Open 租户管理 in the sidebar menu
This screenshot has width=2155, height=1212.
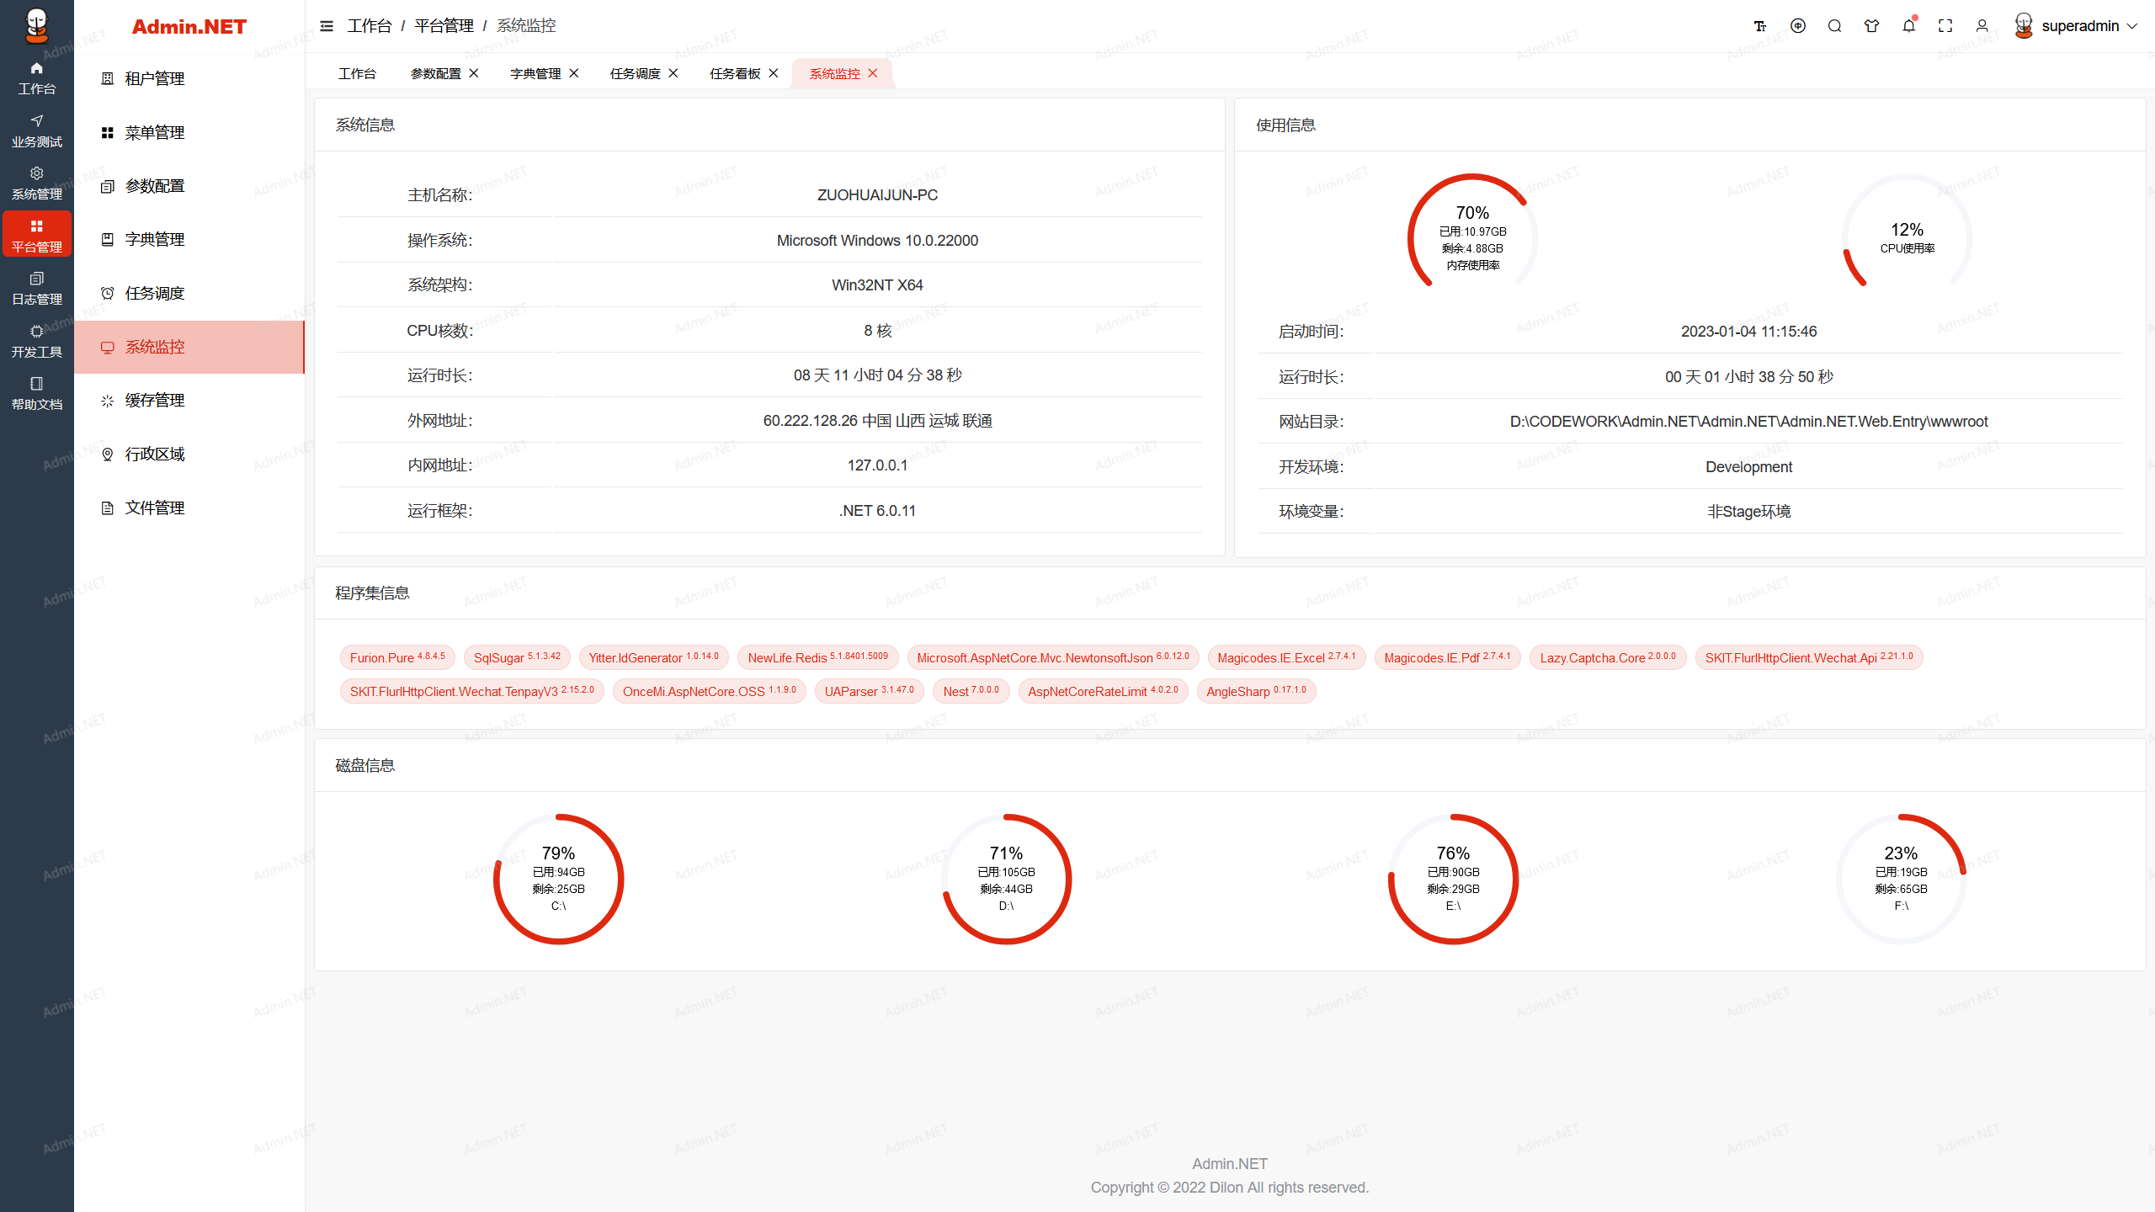click(x=155, y=79)
